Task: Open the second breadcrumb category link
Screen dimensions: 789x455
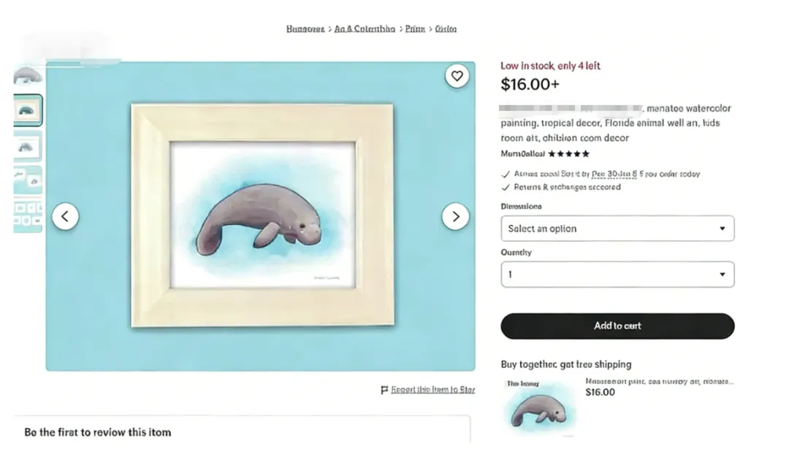Action: [365, 29]
